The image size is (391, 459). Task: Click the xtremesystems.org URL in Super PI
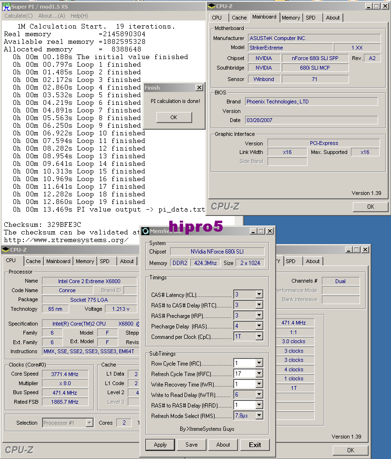(66, 240)
